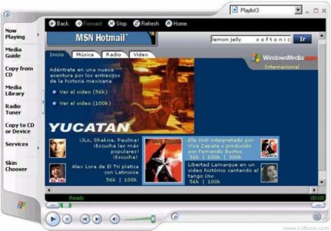Click the fast forward button on the seek bar
The width and height of the screenshot is (331, 231).
(x=318, y=205)
